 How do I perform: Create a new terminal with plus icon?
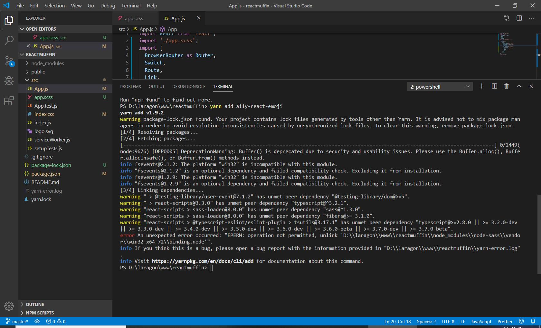pos(482,86)
